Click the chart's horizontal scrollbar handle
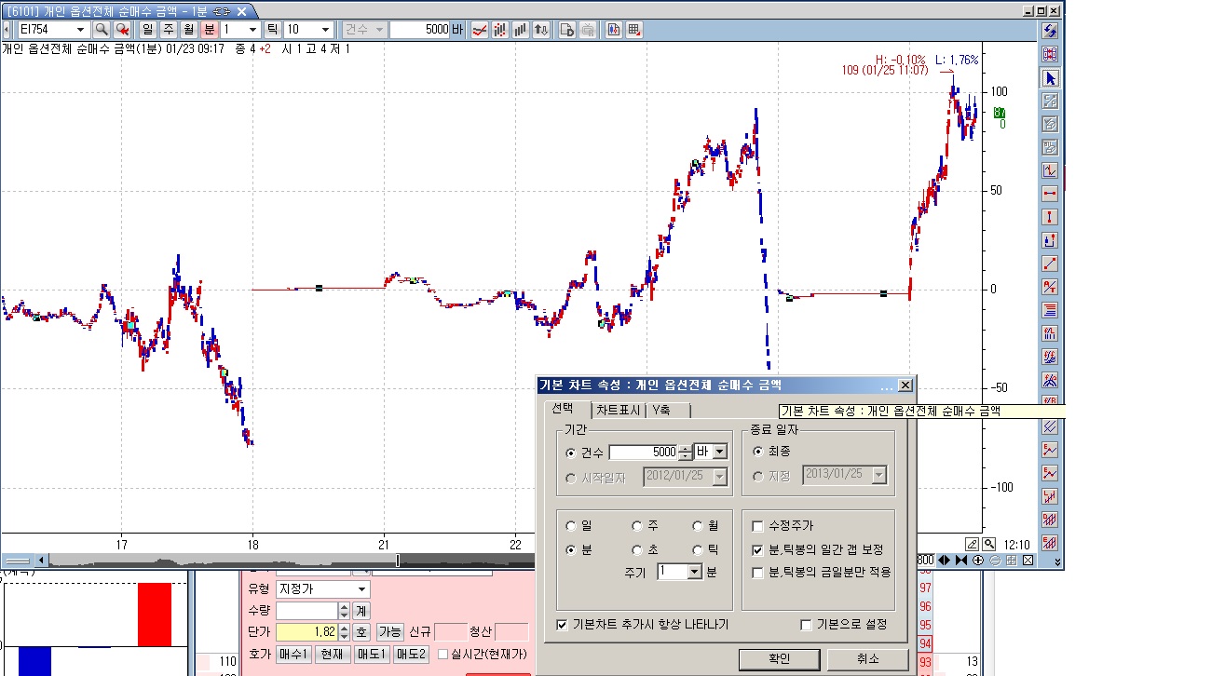This screenshot has width=1225, height=676. pos(399,561)
